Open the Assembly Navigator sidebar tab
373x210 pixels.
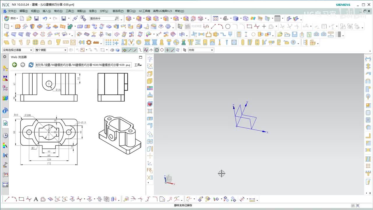pos(5,69)
